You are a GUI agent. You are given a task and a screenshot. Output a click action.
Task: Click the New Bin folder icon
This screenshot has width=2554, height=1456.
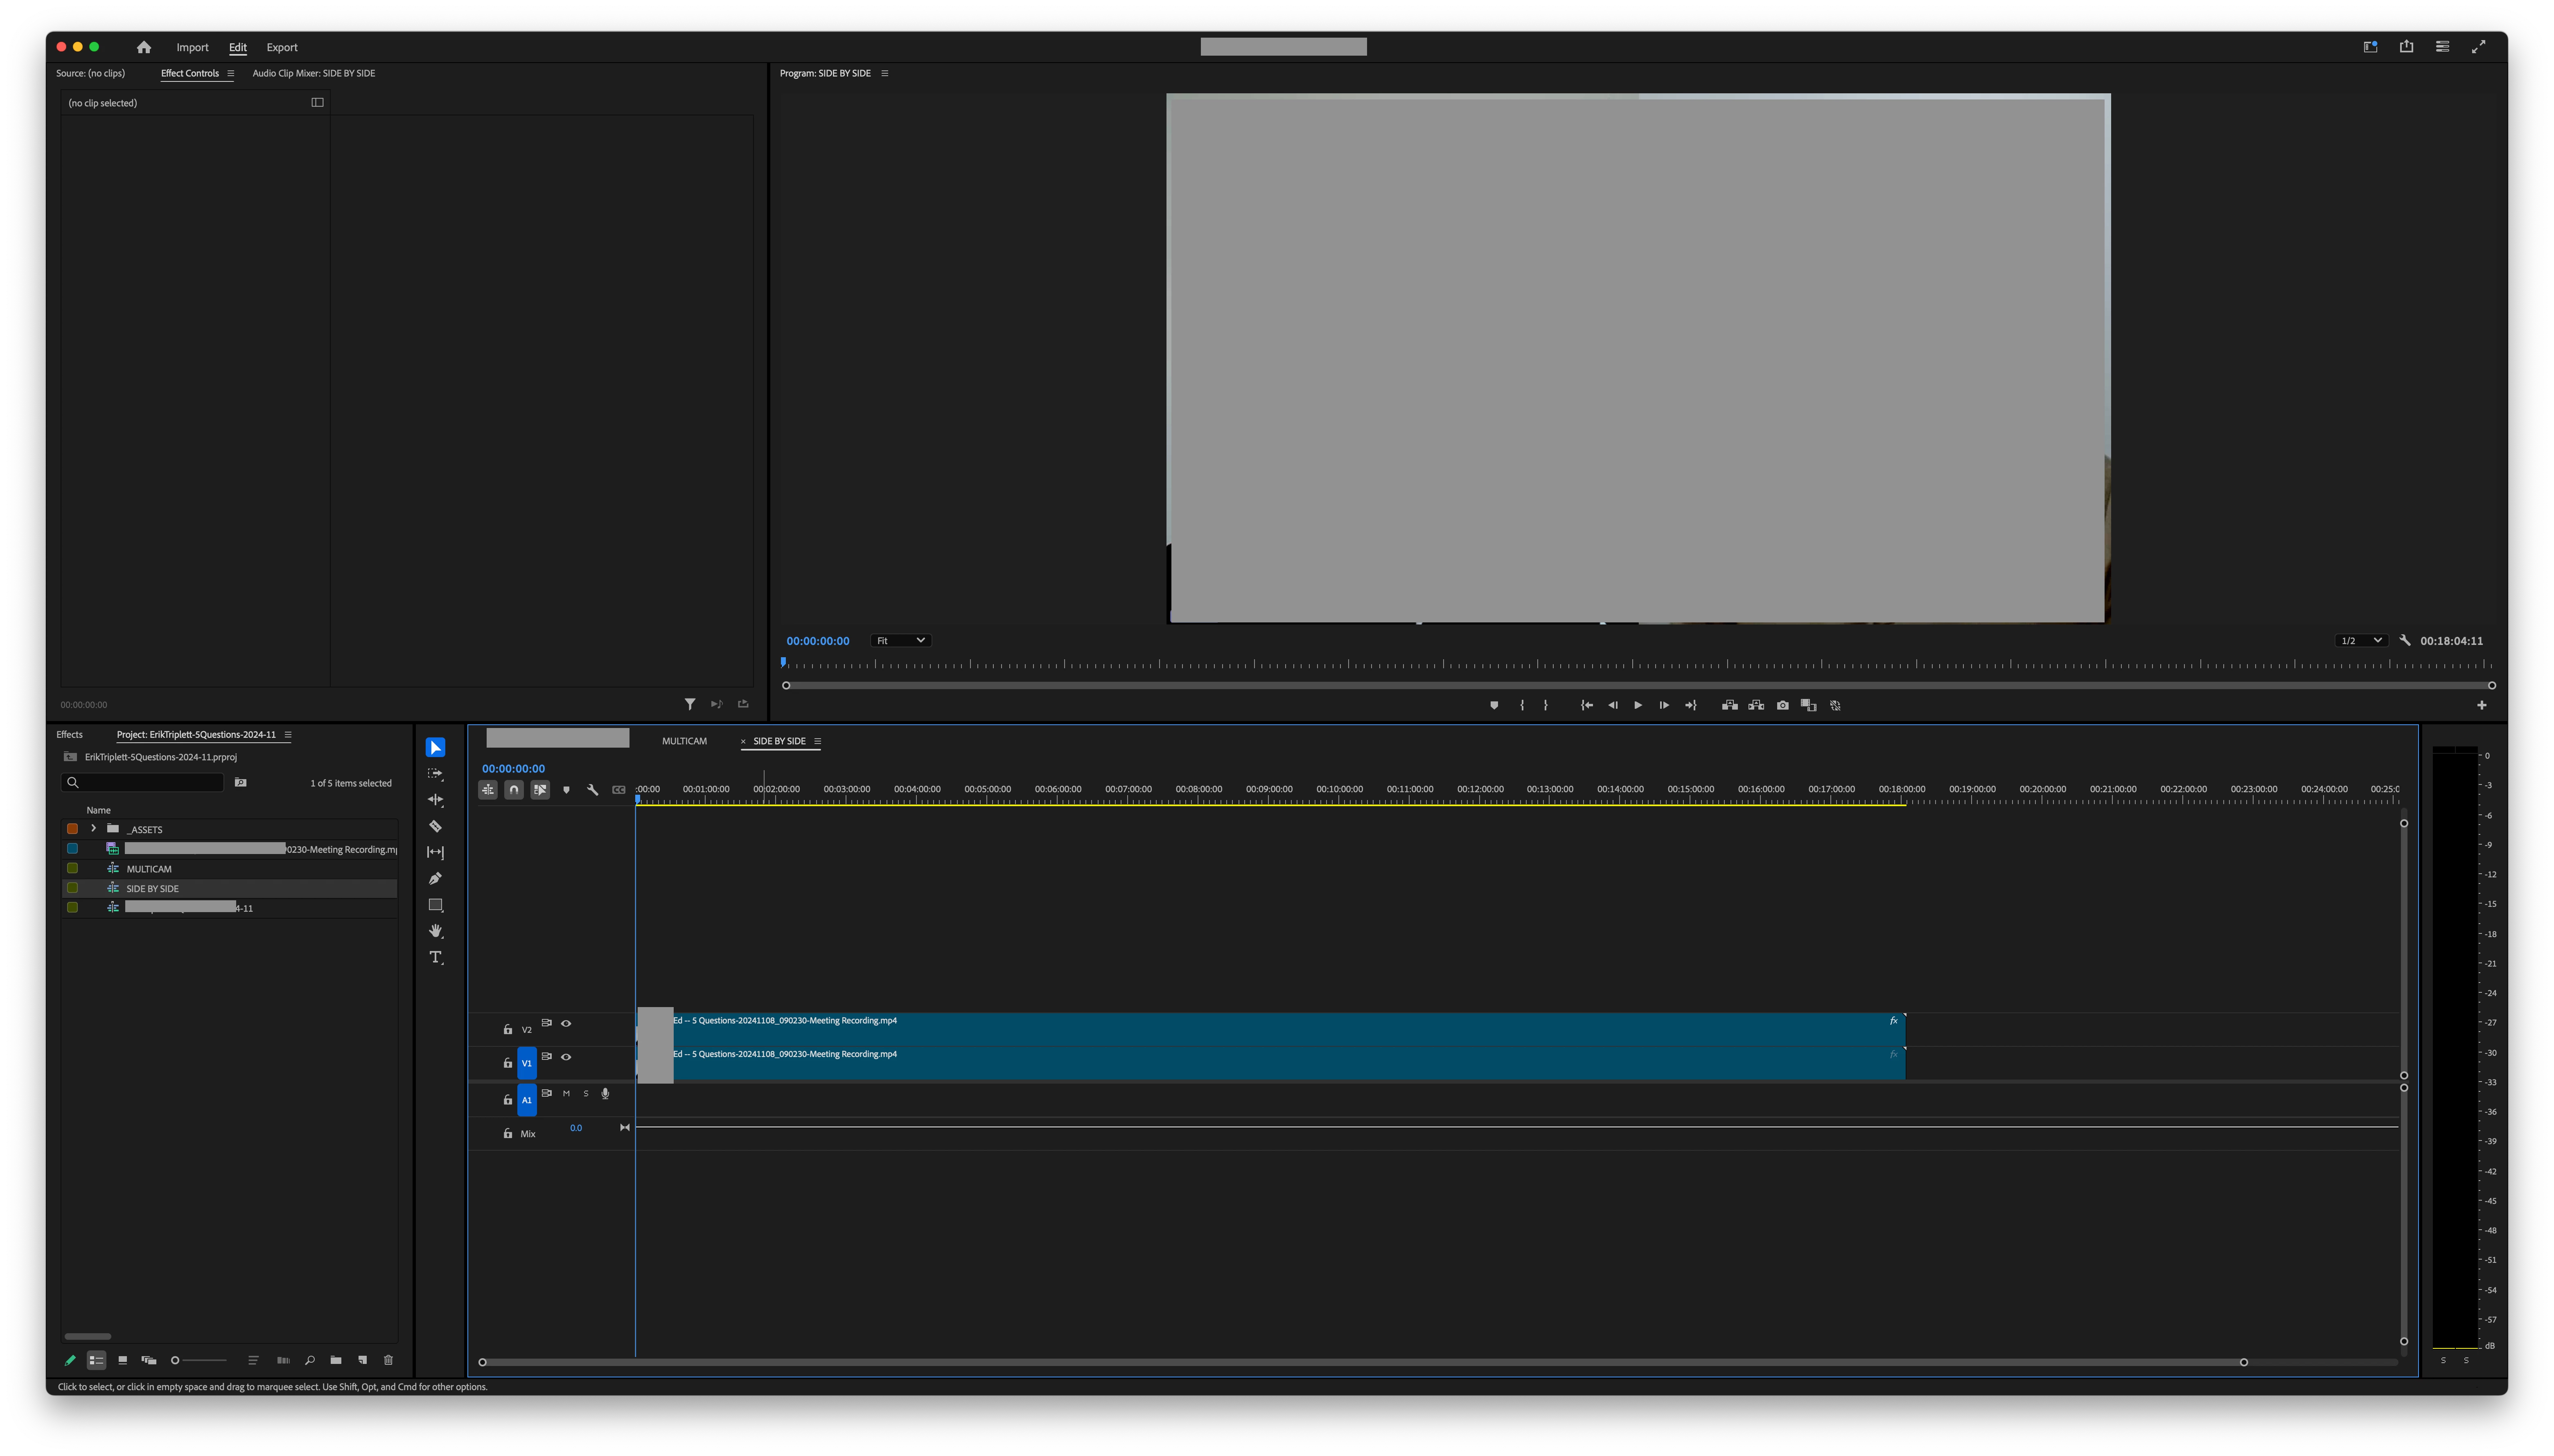coord(336,1360)
